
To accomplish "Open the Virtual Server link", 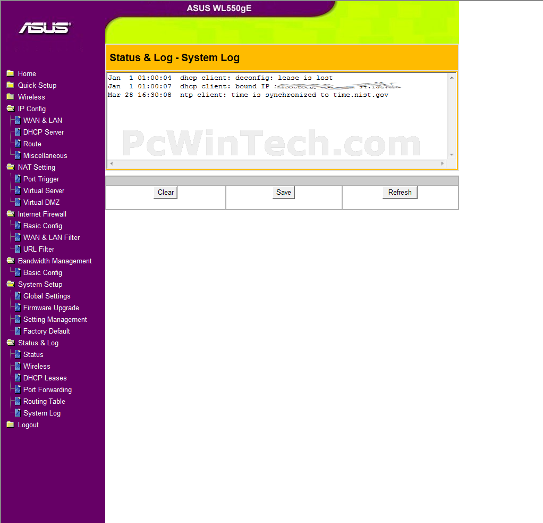I will [44, 191].
